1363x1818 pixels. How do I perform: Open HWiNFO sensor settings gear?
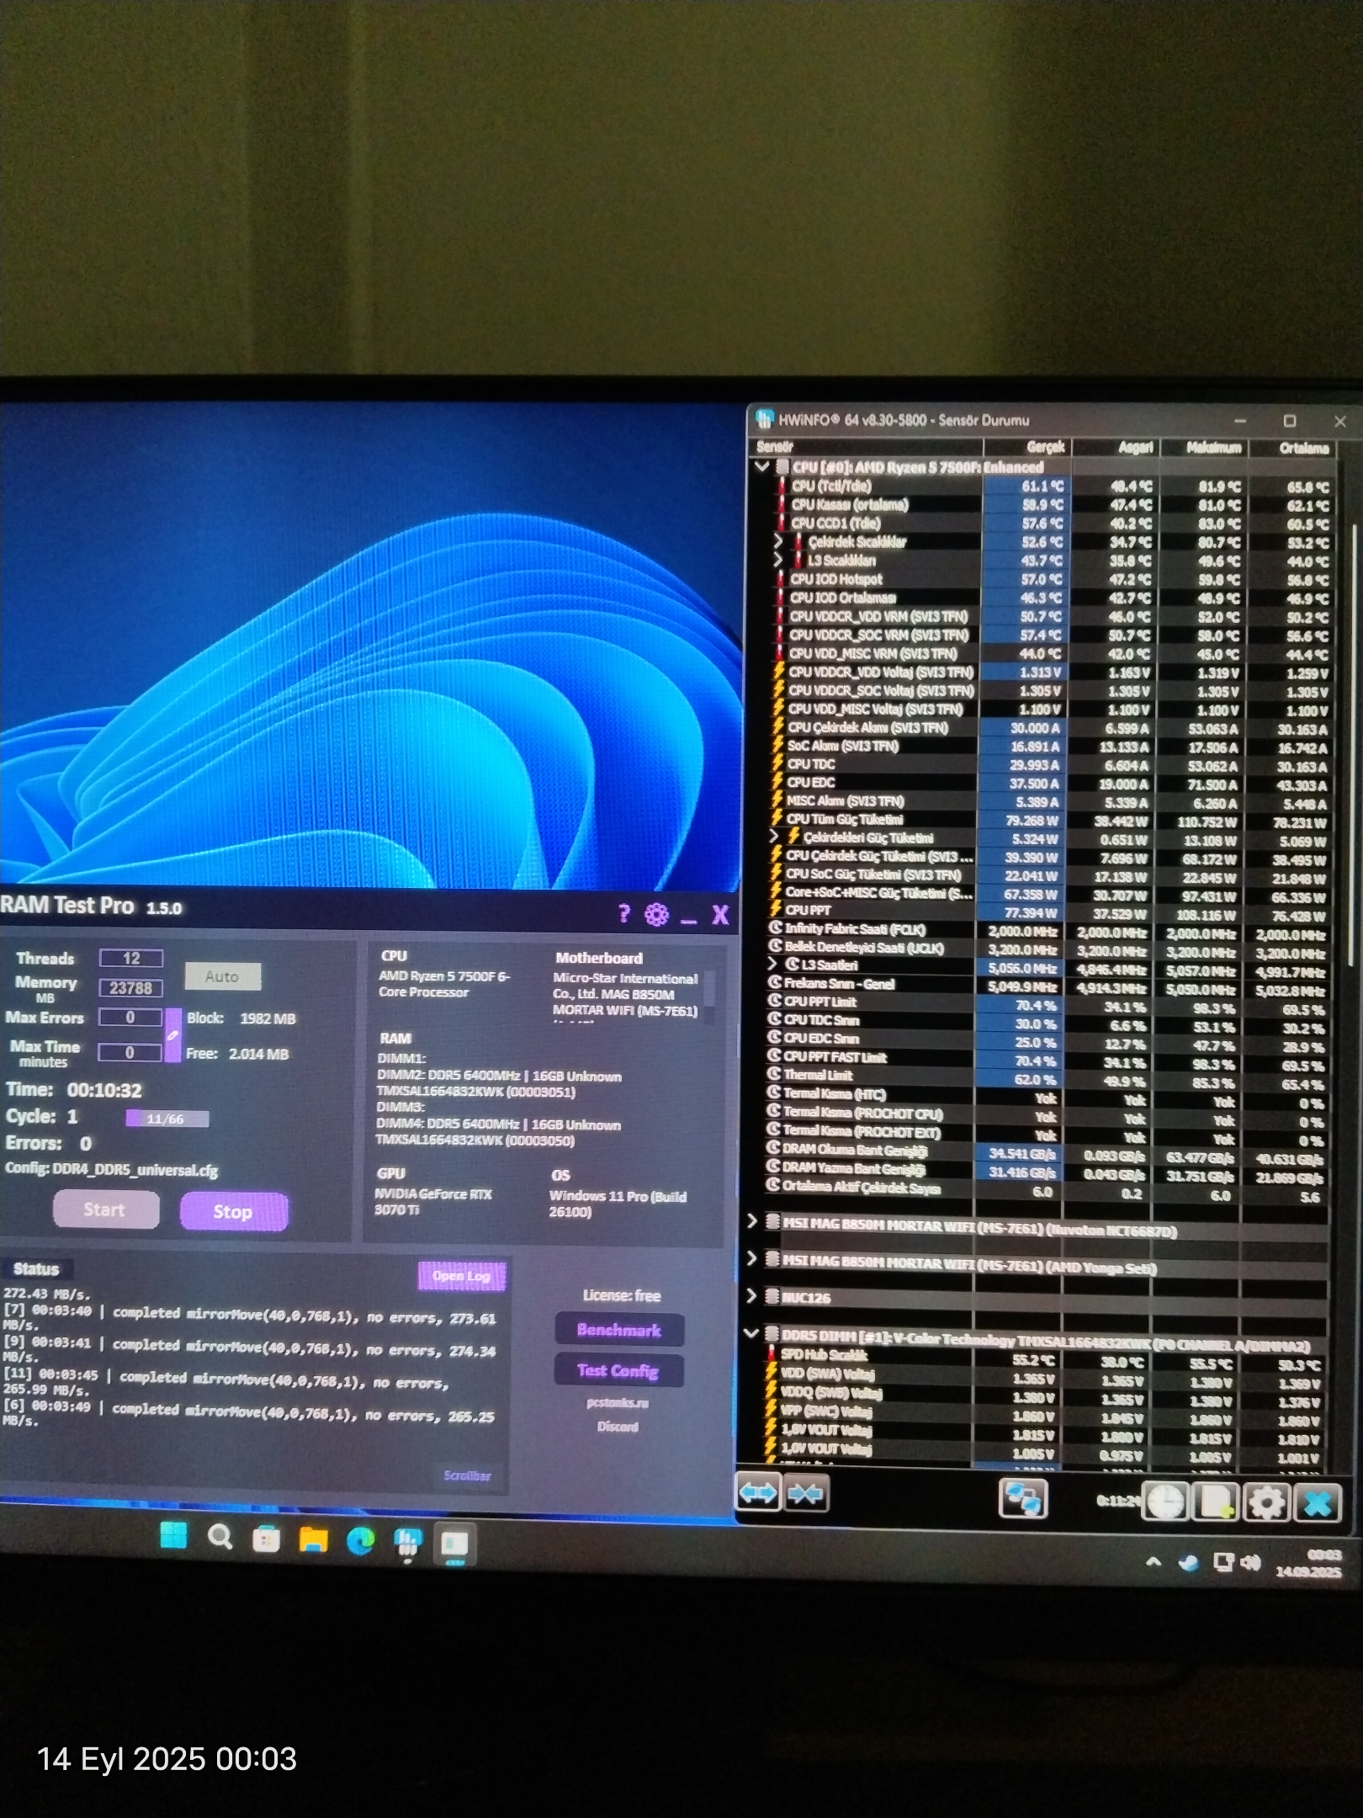click(x=1266, y=1503)
